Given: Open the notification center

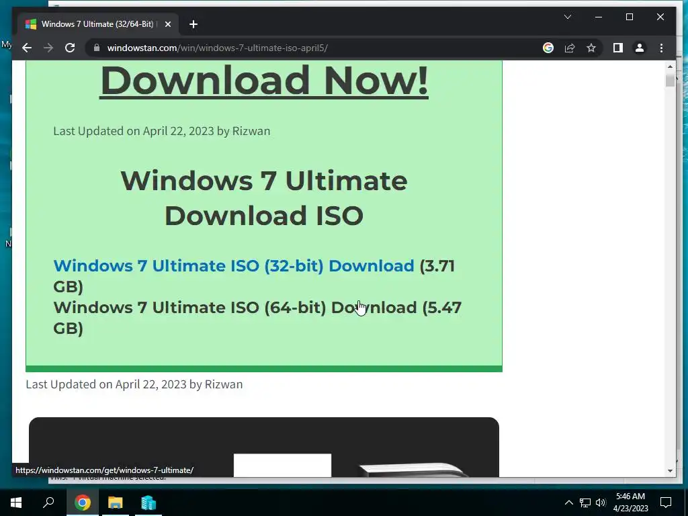Looking at the screenshot, I should [666, 503].
